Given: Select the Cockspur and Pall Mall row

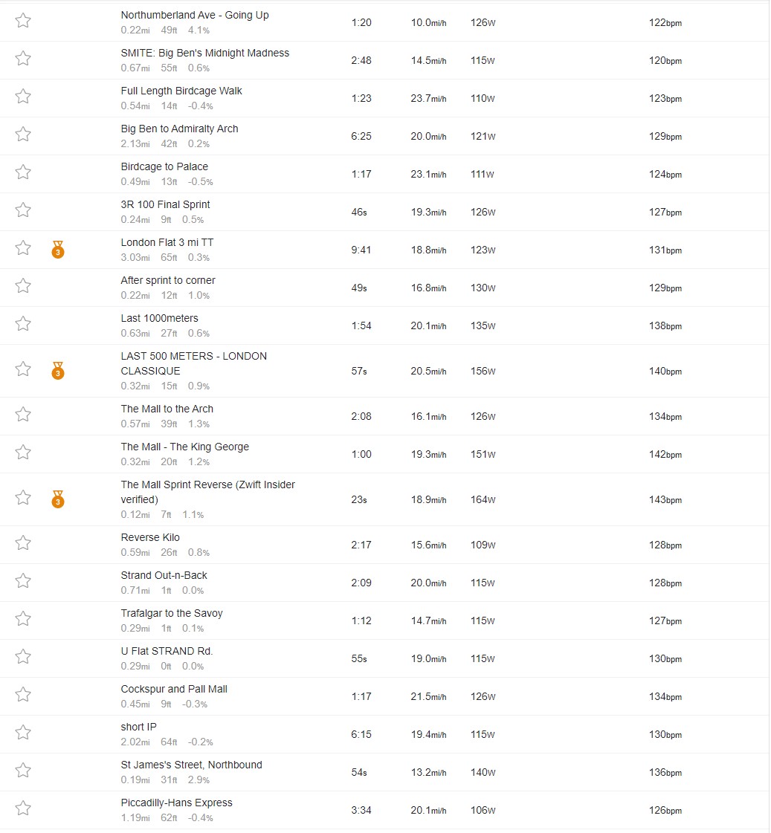Looking at the screenshot, I should click(384, 696).
